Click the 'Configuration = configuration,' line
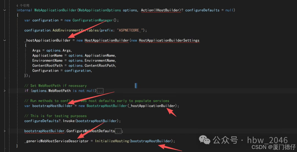The width and height of the screenshot is (297, 152). (x=62, y=70)
